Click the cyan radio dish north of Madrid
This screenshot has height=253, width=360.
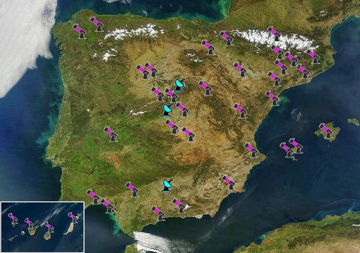[180, 85]
